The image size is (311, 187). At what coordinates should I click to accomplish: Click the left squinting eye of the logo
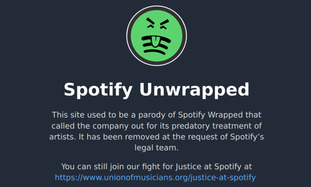point(151,23)
